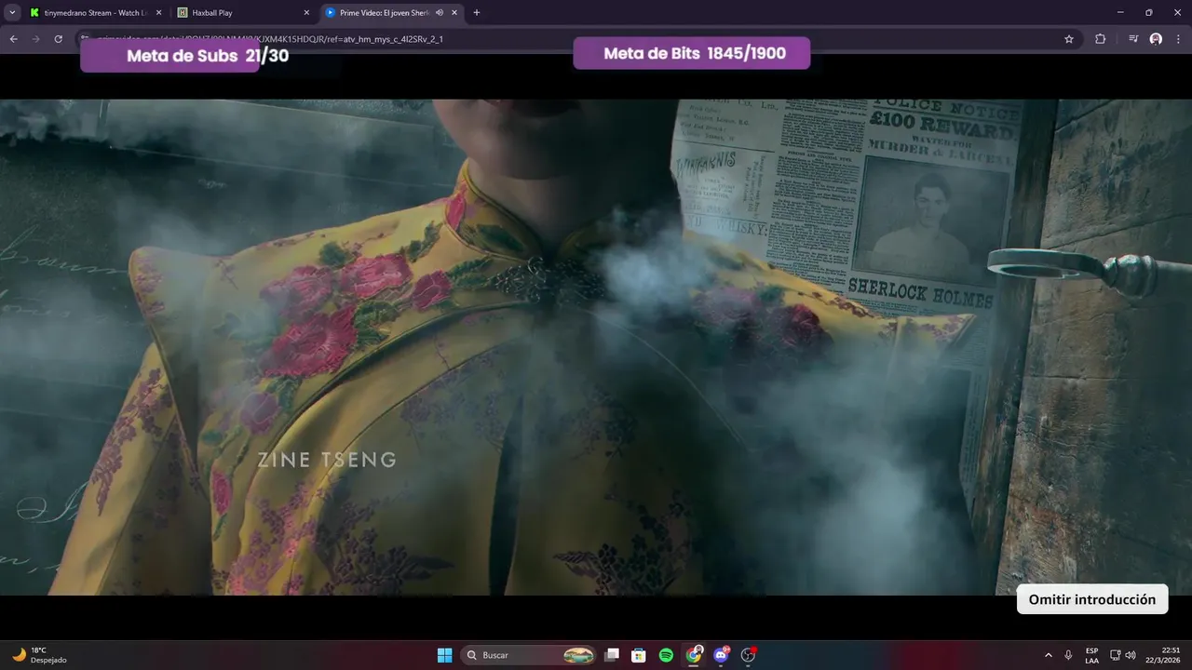Close the Prime Video tab
This screenshot has width=1192, height=670.
pos(454,13)
